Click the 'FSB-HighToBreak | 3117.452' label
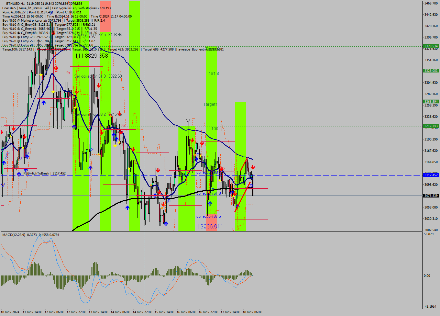440x316 pixels. (44, 173)
